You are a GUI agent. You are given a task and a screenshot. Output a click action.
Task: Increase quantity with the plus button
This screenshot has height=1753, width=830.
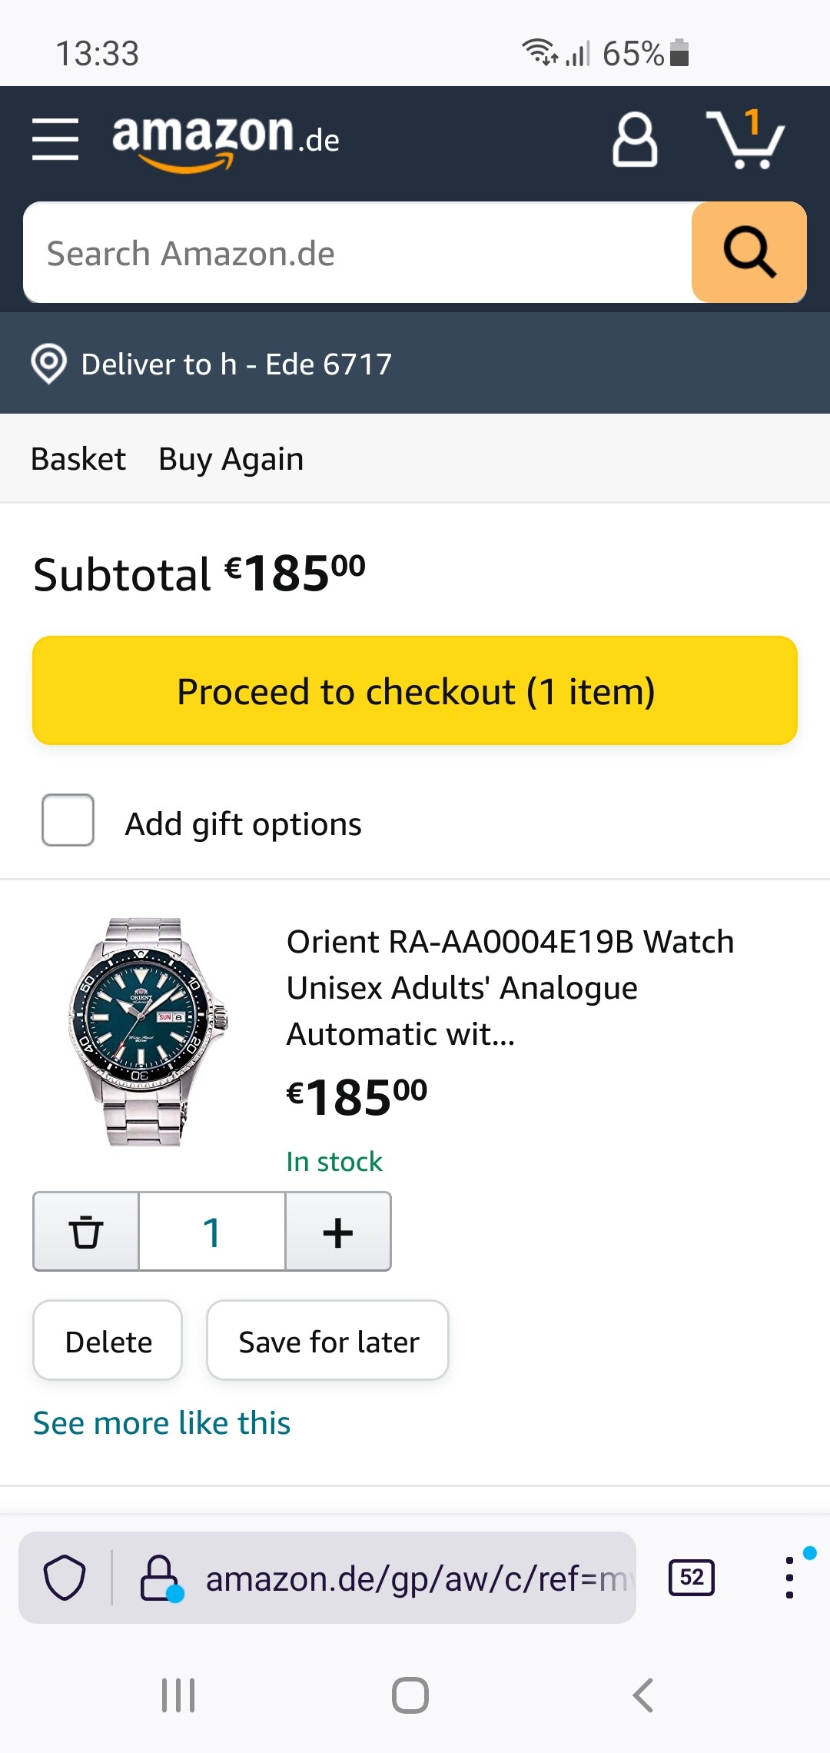(x=338, y=1232)
